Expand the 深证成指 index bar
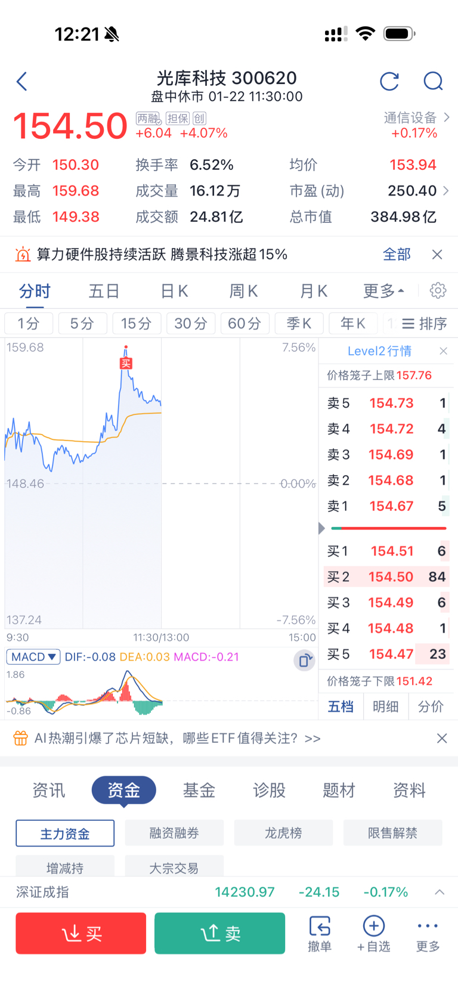 440,892
